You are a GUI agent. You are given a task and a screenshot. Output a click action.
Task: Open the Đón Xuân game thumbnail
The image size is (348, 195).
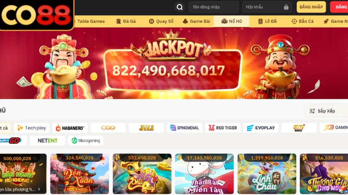click(x=80, y=174)
